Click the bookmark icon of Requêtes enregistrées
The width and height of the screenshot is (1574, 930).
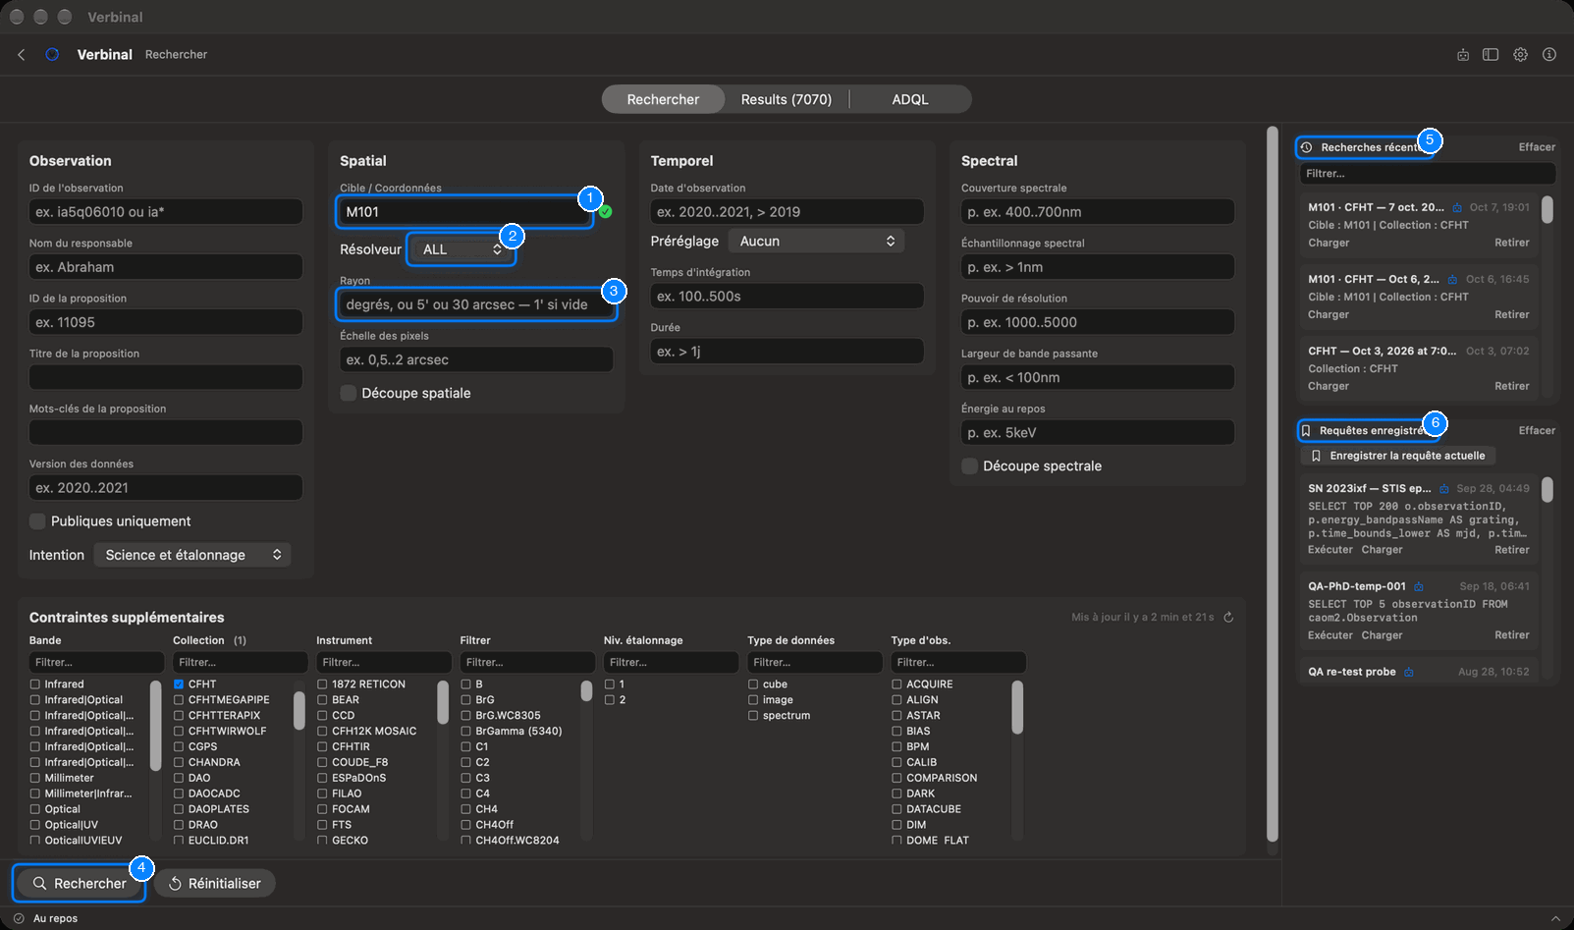click(1306, 431)
